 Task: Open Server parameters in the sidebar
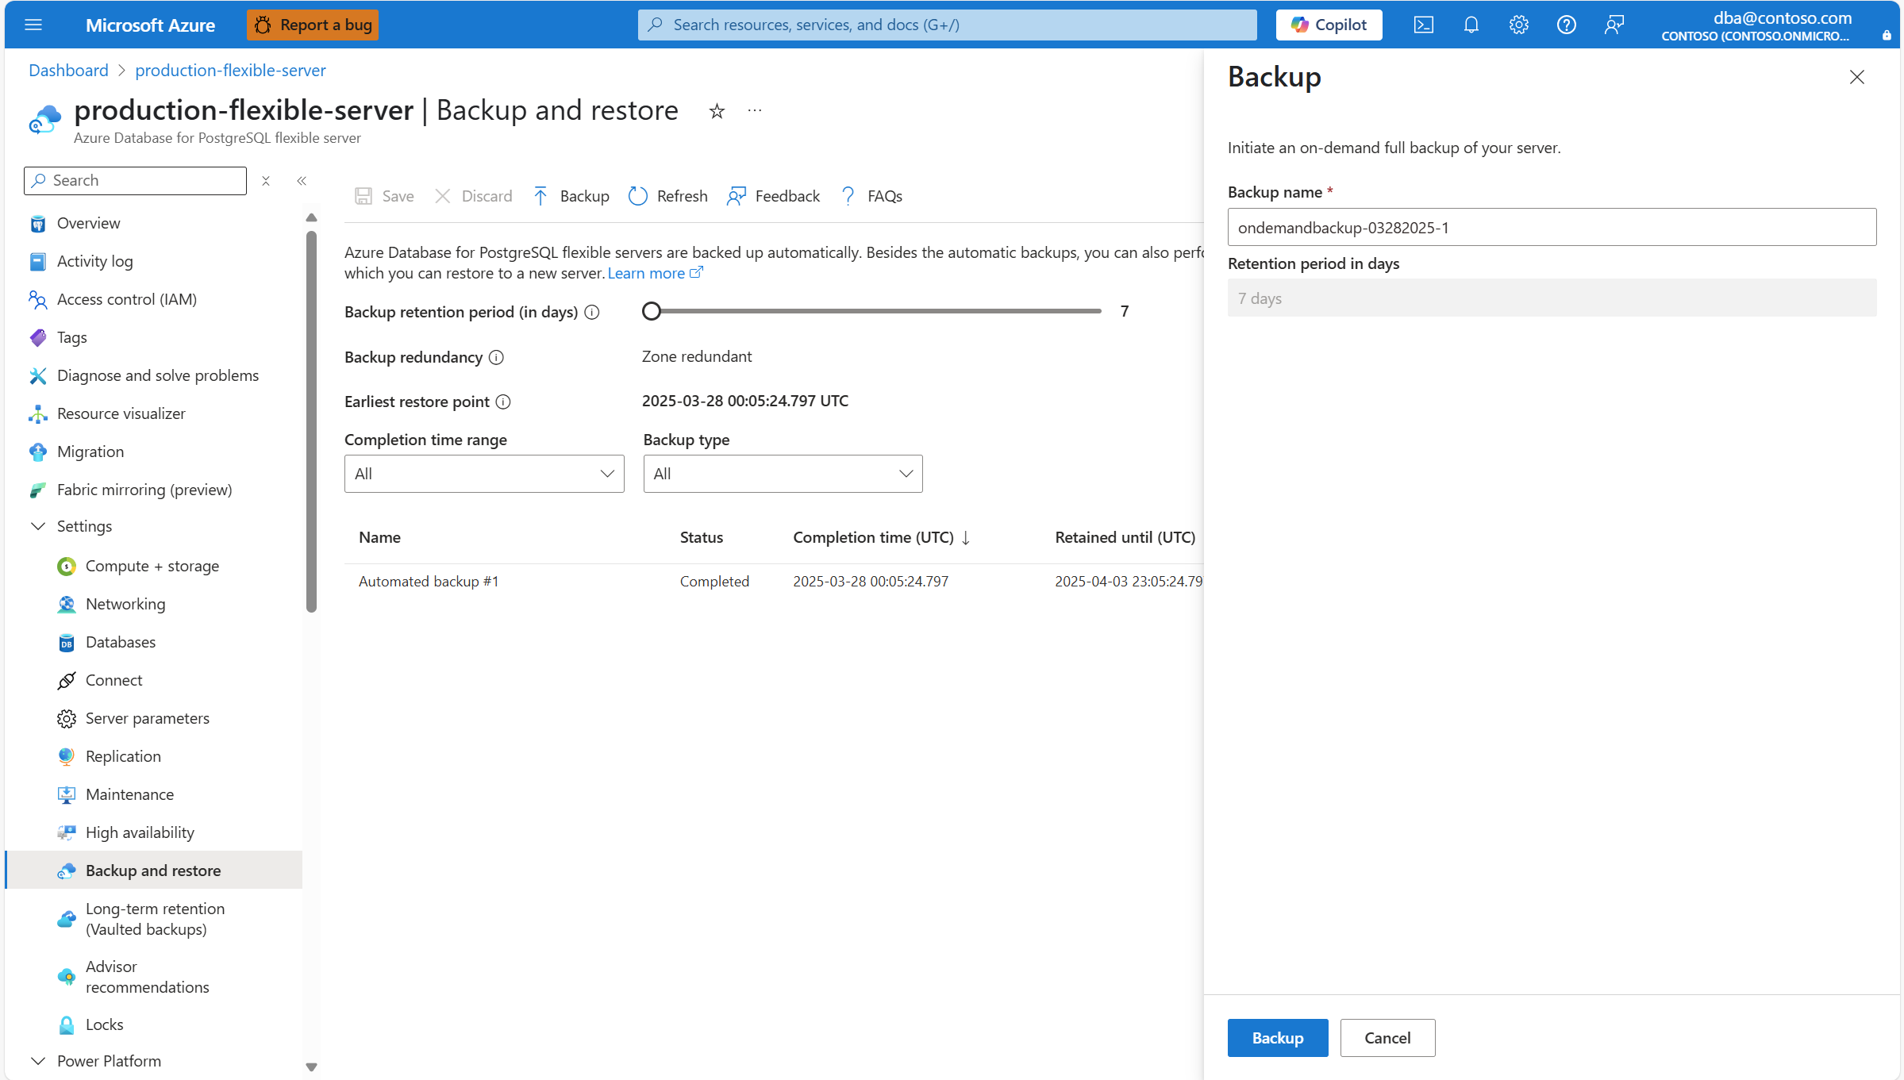coord(148,718)
